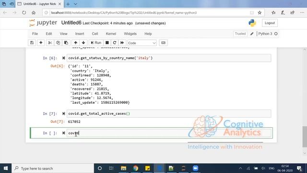Image resolution: width=307 pixels, height=173 pixels.
Task: Open the Widgets menu
Action: pyautogui.click(x=130, y=34)
